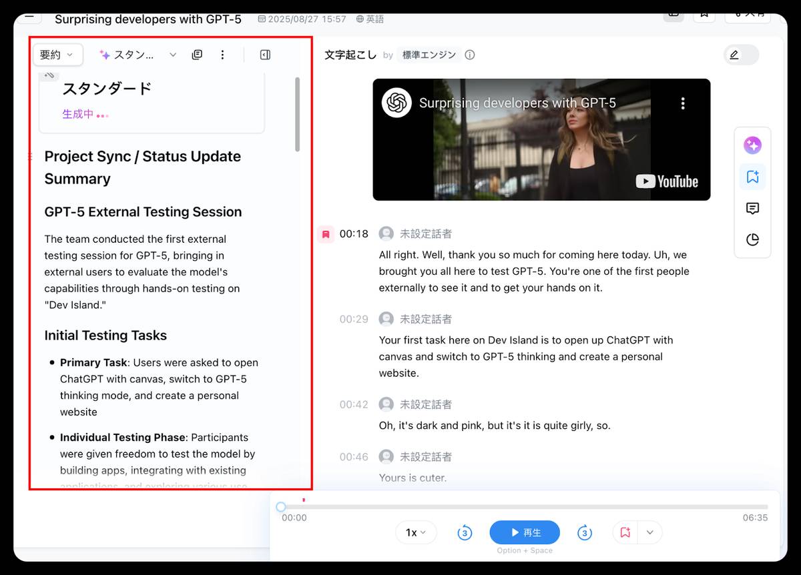Jump to the 00:29 timestamp
801x575 pixels.
[x=354, y=320]
